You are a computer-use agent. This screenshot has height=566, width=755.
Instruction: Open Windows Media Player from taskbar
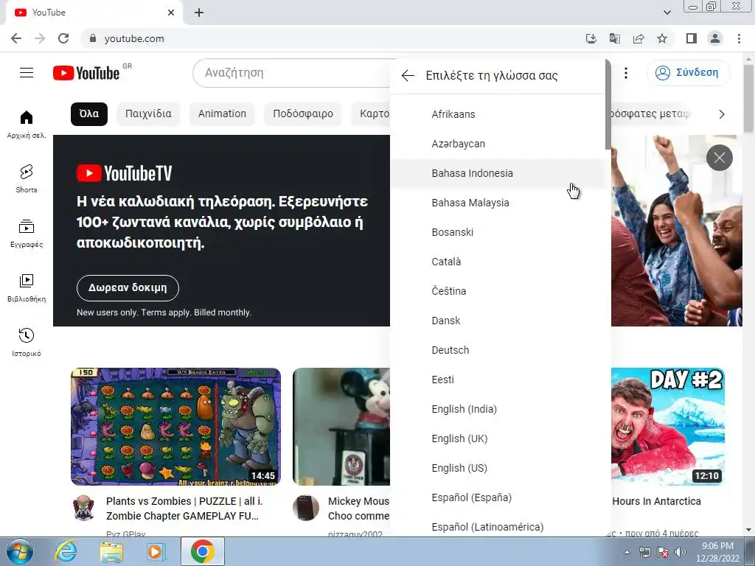click(156, 551)
